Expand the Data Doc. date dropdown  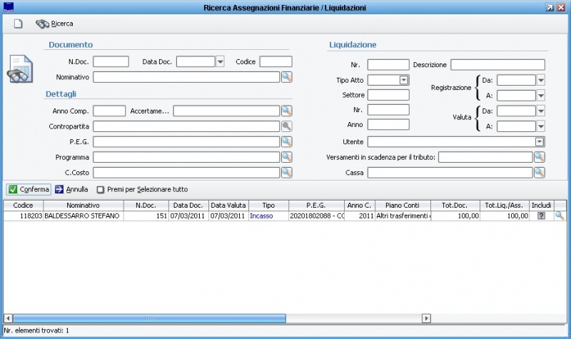[220, 62]
